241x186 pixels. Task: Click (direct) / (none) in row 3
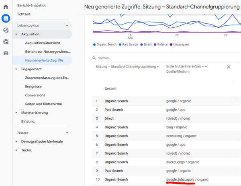coord(178,119)
